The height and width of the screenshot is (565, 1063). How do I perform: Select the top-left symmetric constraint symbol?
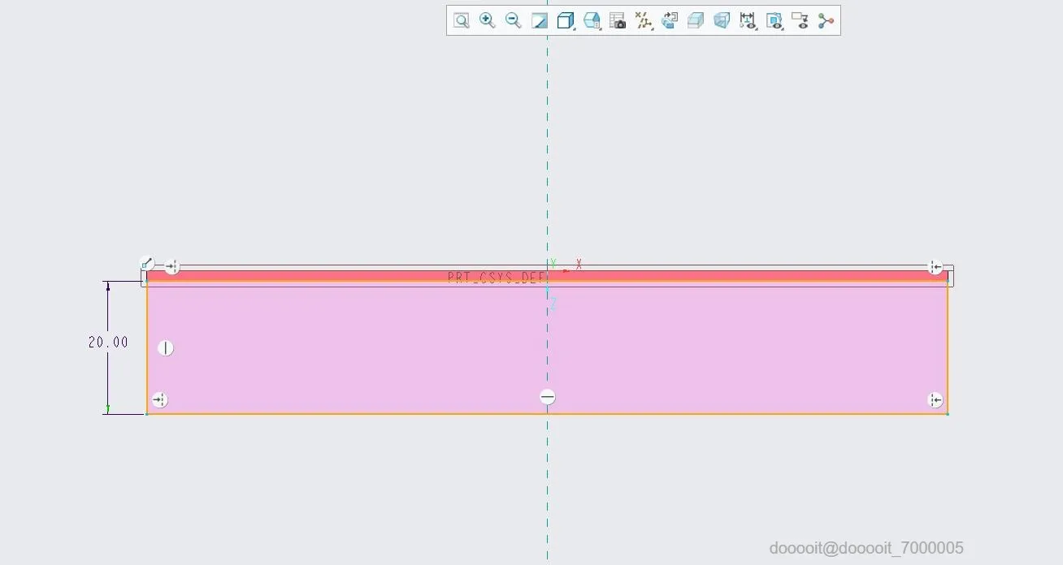[171, 267]
